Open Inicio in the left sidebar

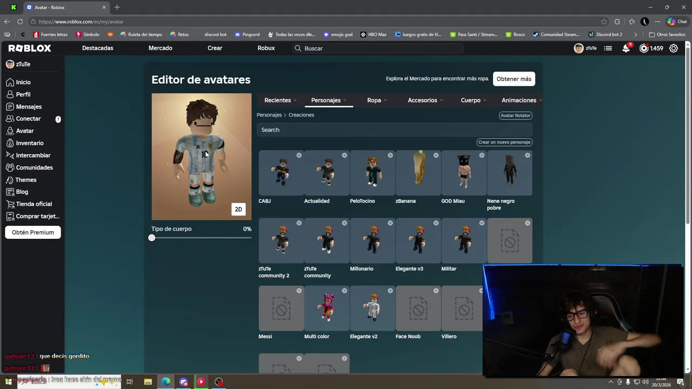pyautogui.click(x=18, y=82)
